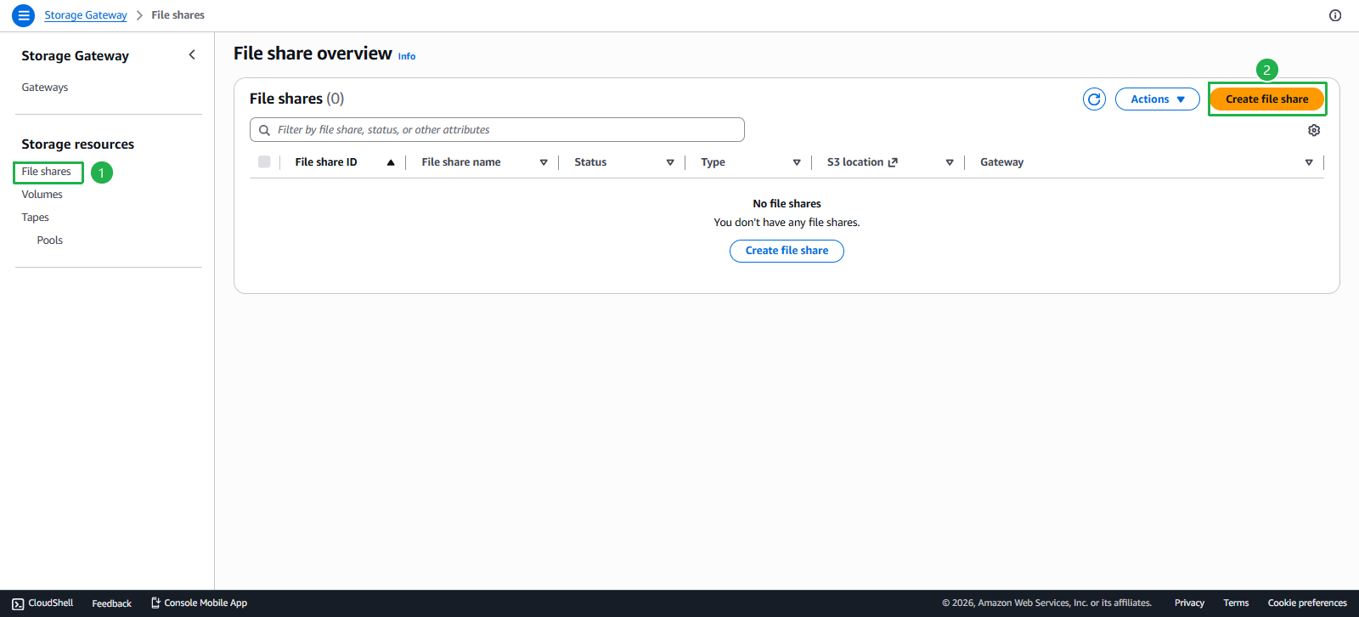Click the Status column header text
This screenshot has width=1359, height=617.
[x=590, y=162]
